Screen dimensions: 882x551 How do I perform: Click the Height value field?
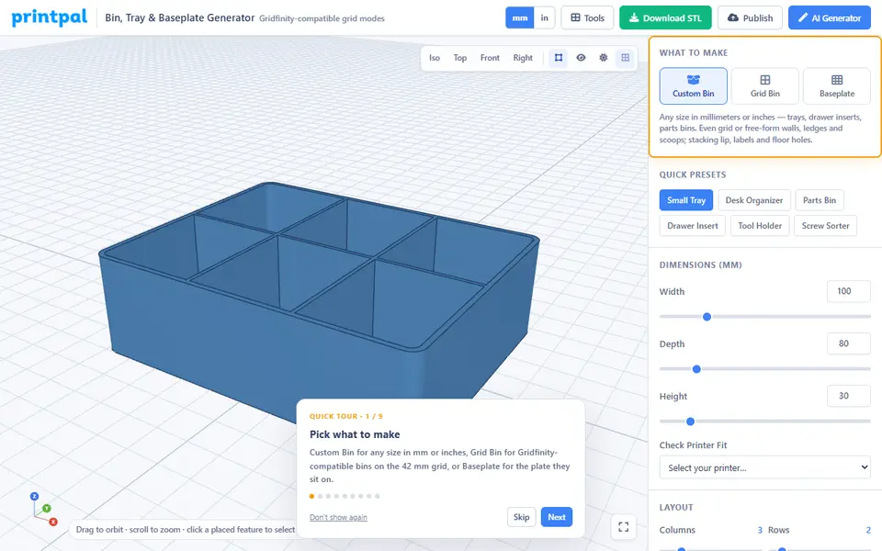click(x=848, y=396)
